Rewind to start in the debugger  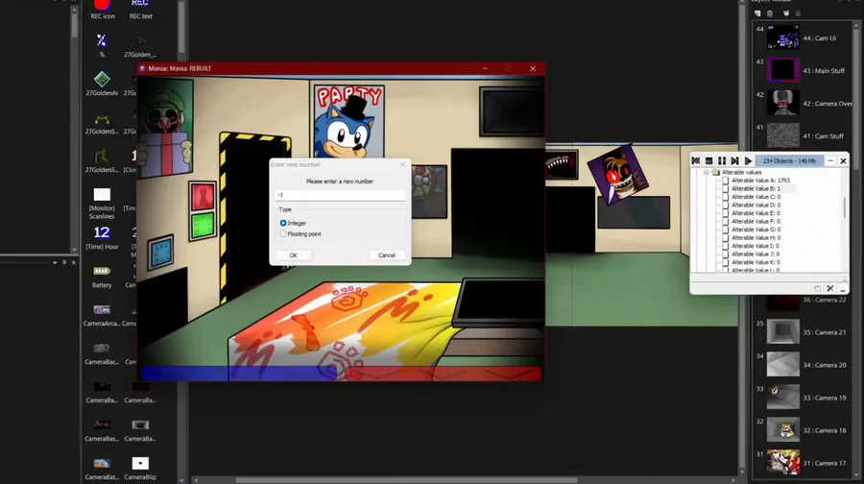[x=696, y=161]
